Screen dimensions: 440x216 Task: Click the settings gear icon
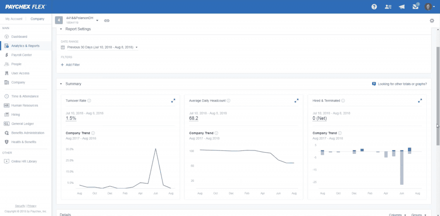click(x=432, y=21)
